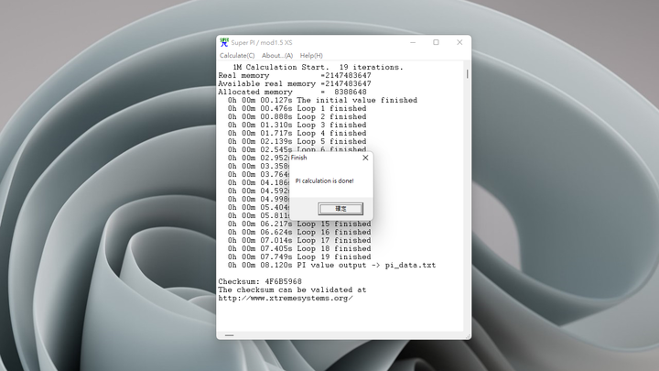Click the '1M Calculation Start. 19 iterations.' line

[318, 67]
